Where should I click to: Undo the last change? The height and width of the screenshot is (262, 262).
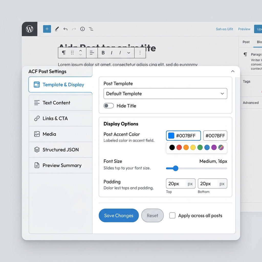pyautogui.click(x=65, y=29)
